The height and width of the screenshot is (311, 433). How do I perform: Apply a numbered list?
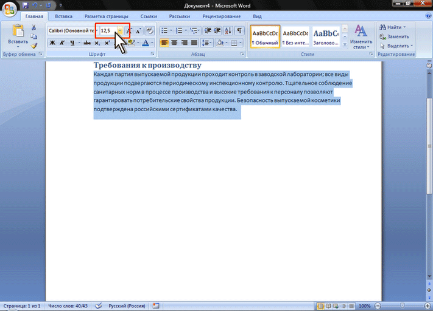click(x=179, y=30)
